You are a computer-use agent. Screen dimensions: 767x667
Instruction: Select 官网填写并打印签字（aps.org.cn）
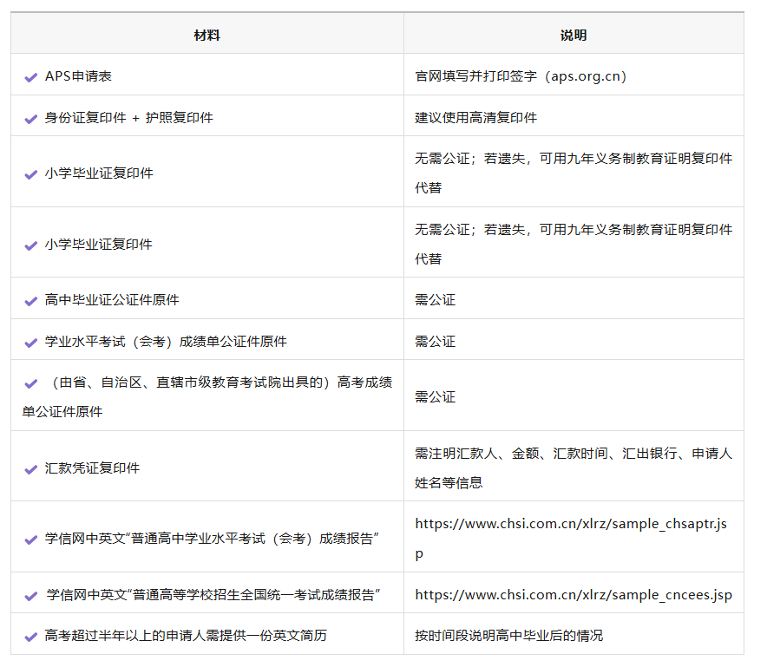(x=521, y=76)
